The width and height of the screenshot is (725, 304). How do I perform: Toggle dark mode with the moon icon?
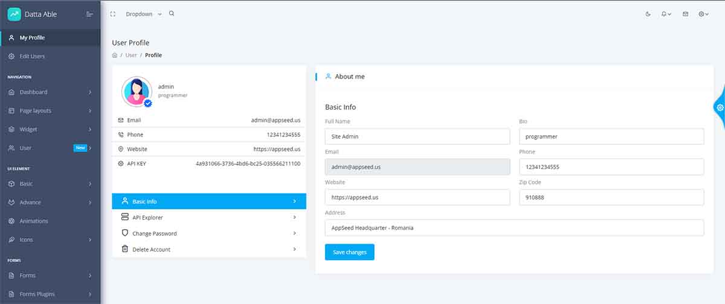coord(648,14)
